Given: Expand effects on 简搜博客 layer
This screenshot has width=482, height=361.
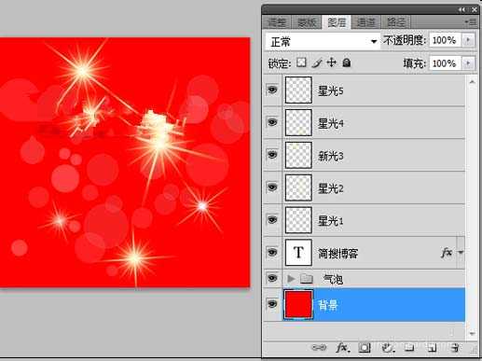Looking at the screenshot, I should coord(461,252).
